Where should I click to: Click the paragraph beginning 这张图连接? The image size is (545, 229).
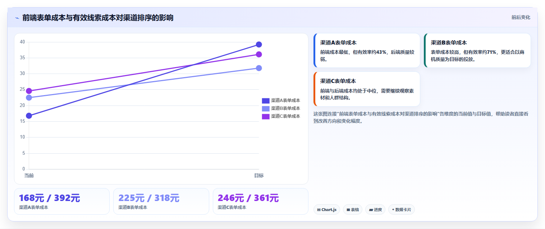[421, 117]
